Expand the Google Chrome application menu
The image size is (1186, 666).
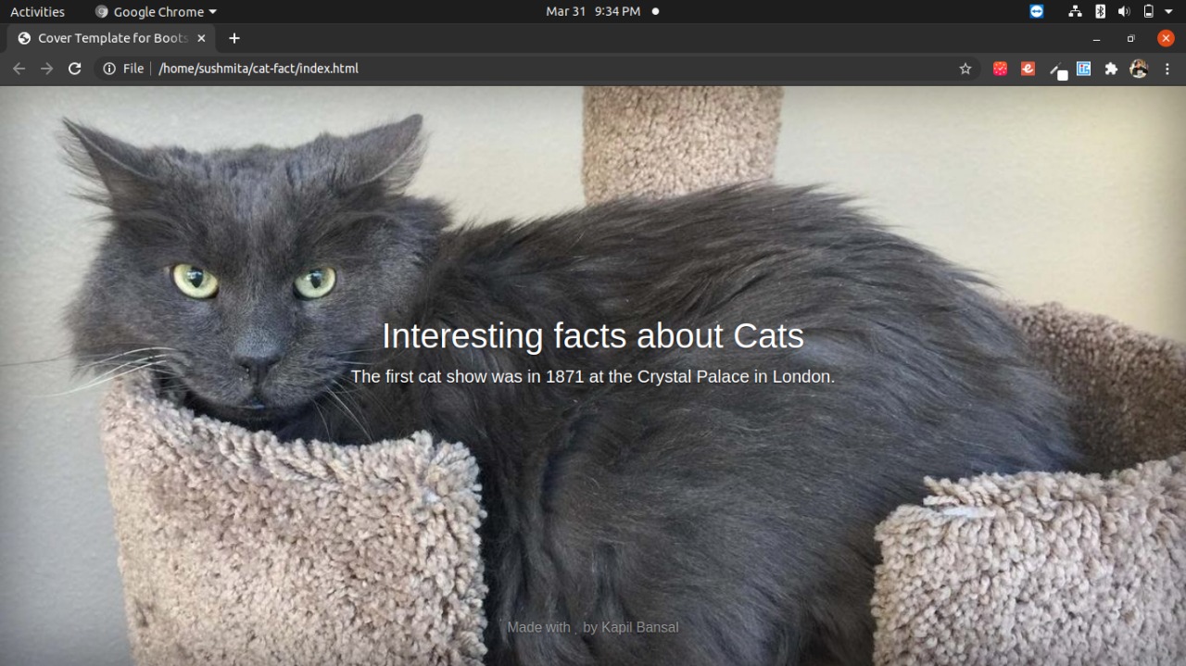[x=155, y=11]
